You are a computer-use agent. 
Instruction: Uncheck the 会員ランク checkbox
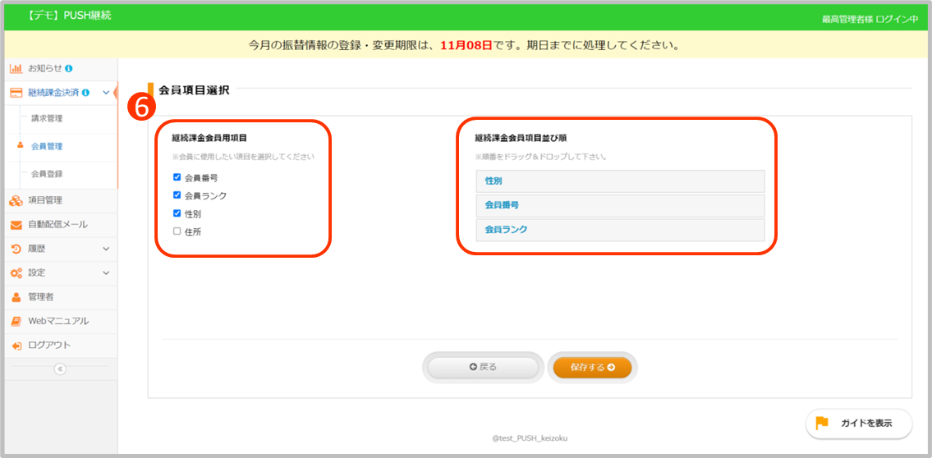point(177,195)
